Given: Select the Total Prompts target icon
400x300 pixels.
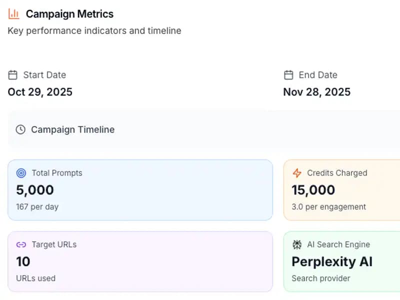Looking at the screenshot, I should pos(21,173).
